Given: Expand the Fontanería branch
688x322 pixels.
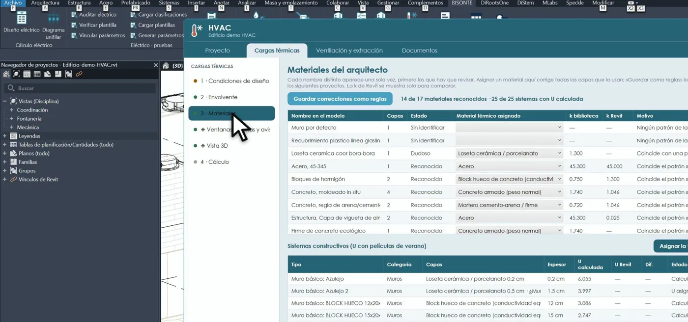Looking at the screenshot, I should pyautogui.click(x=11, y=119).
